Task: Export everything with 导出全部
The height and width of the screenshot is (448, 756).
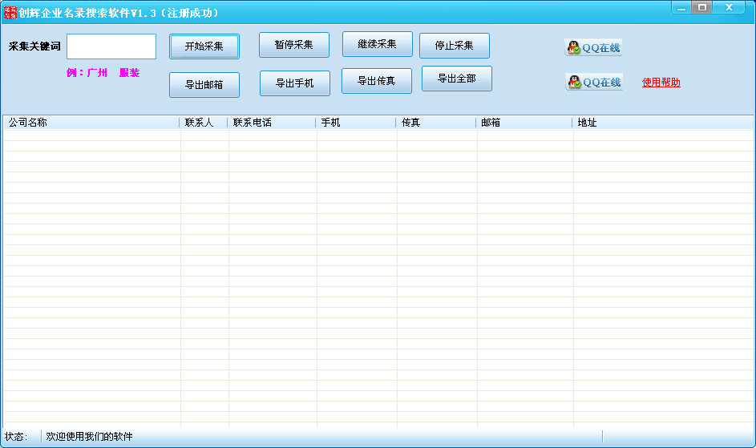Action: pyautogui.click(x=457, y=79)
